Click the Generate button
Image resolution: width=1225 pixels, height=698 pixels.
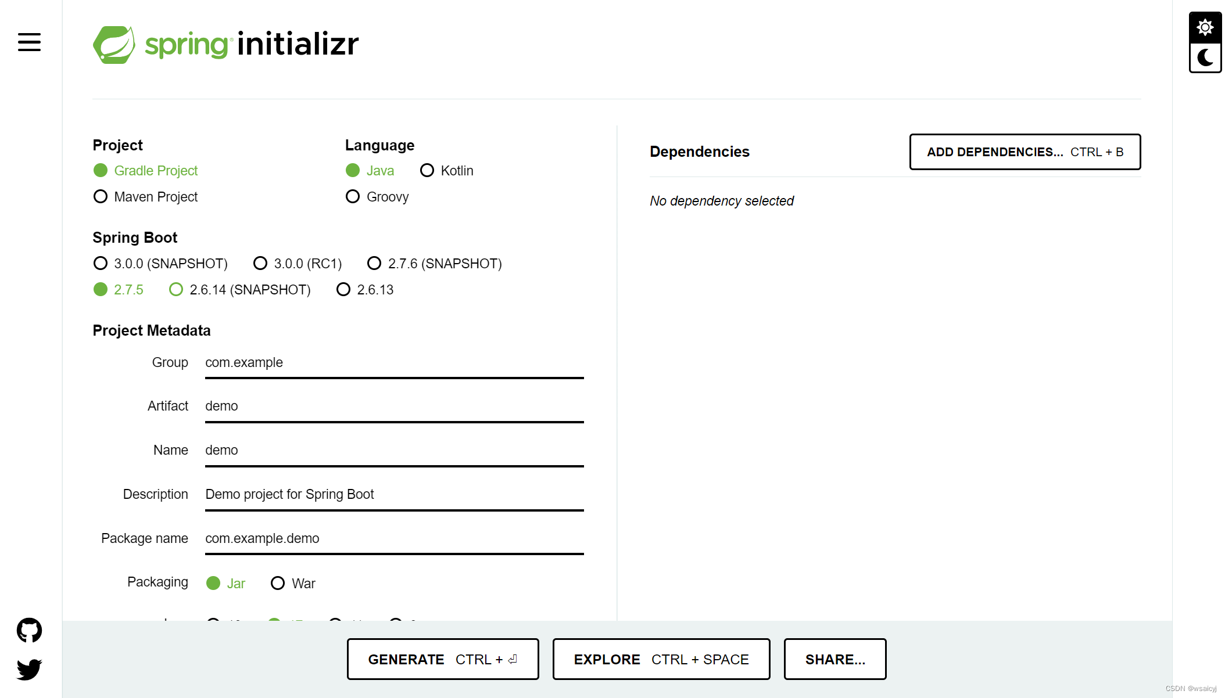[x=443, y=659]
